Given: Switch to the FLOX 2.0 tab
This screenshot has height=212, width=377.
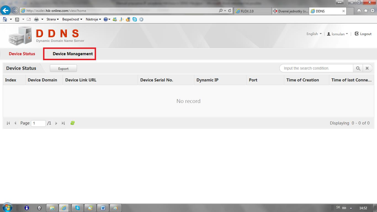Looking at the screenshot, I should point(253,11).
